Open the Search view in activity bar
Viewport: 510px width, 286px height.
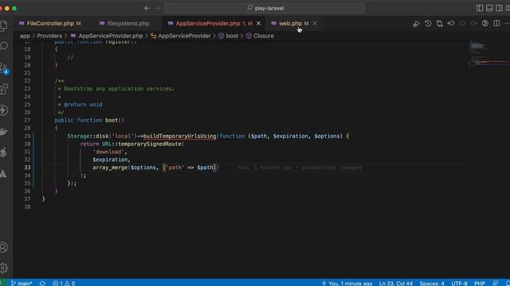coord(4,46)
